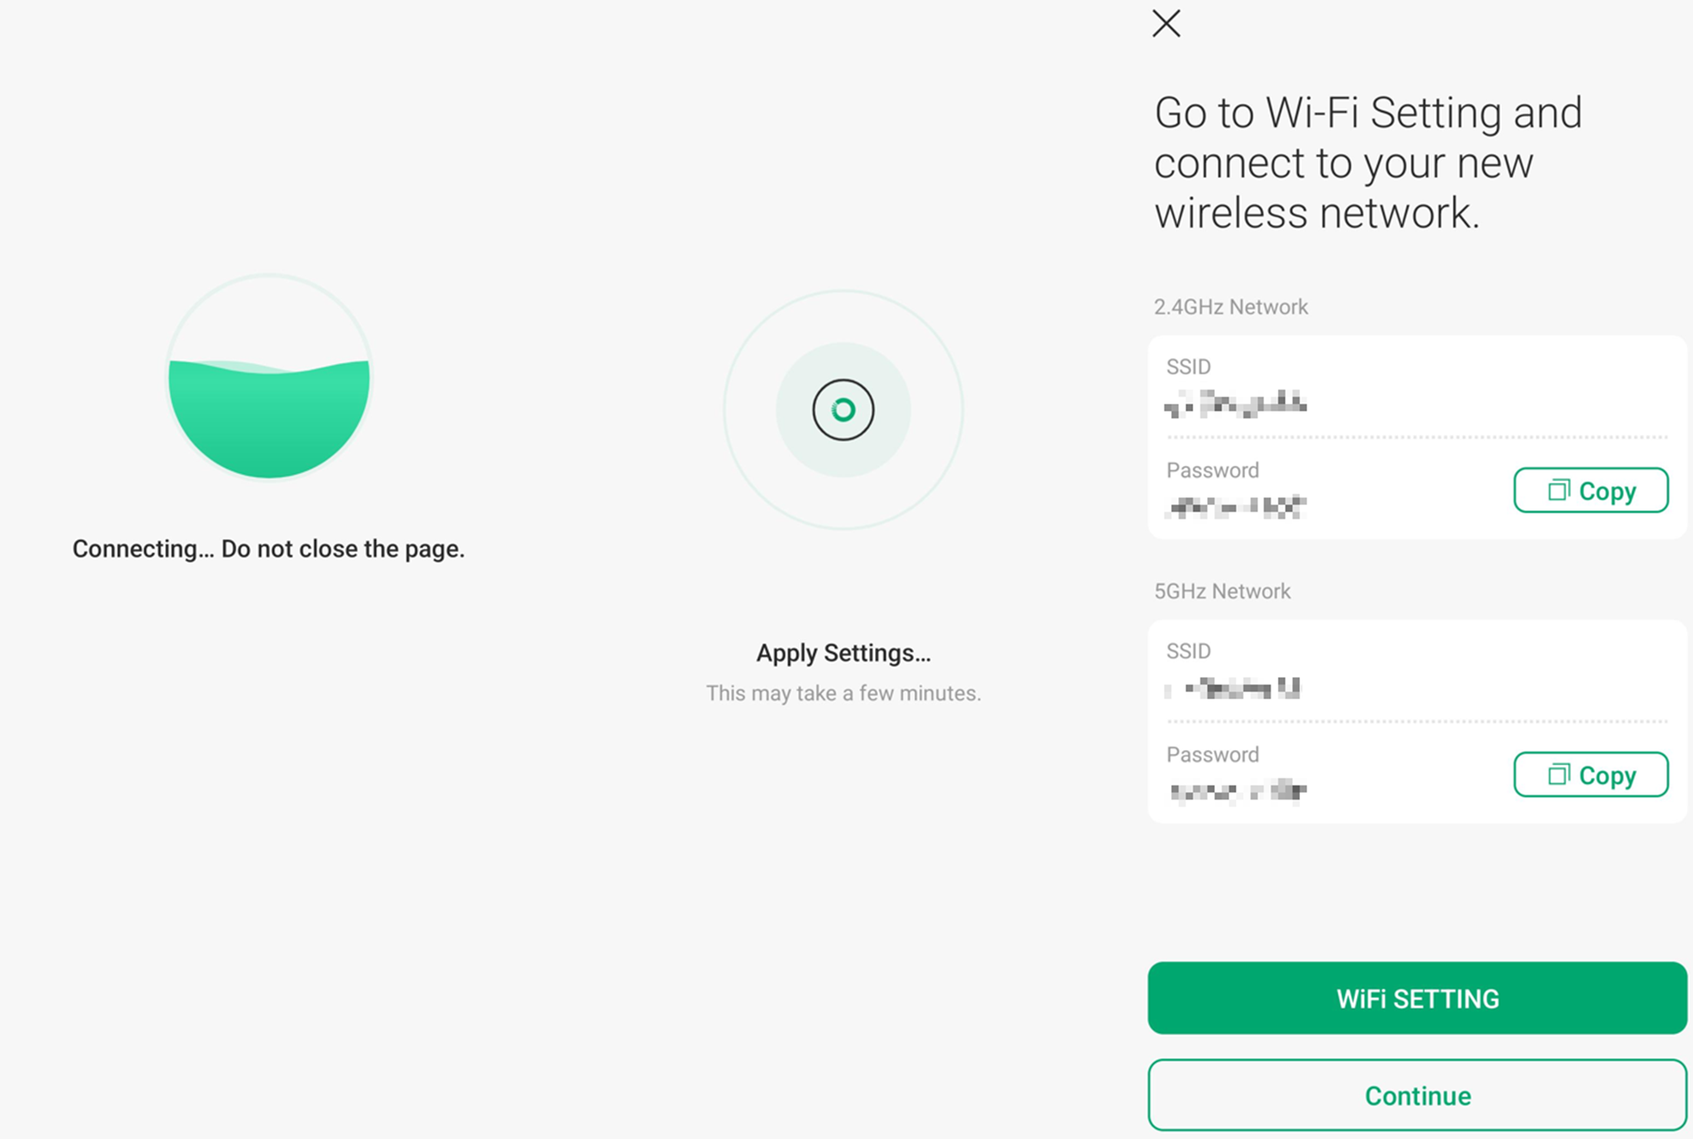Click the 2.4GHz Network section label

pos(1231,306)
